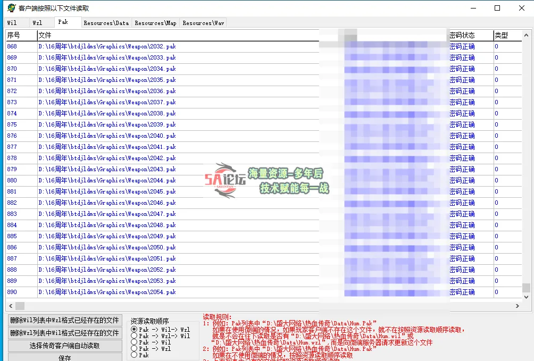Click sequence number 880
This screenshot has width=534, height=361.
12,181
